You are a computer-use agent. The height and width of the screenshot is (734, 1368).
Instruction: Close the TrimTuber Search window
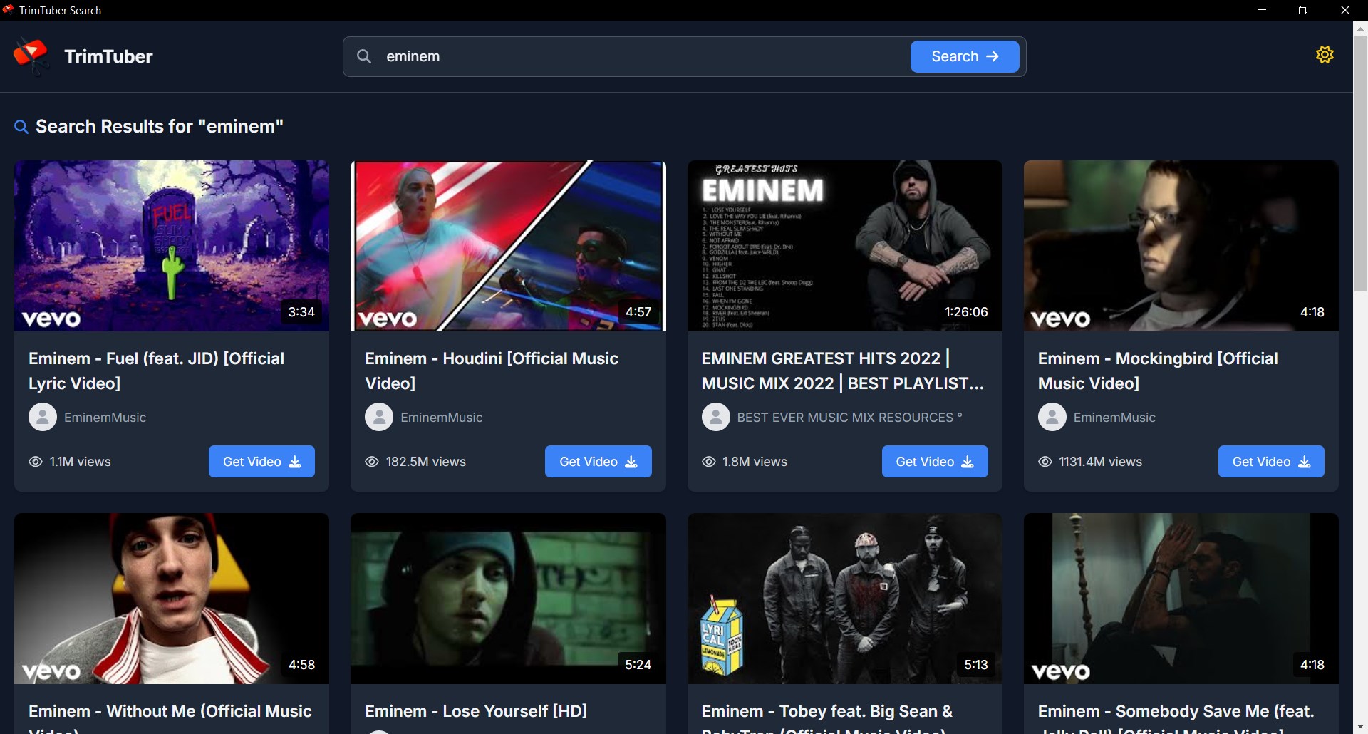coord(1345,10)
